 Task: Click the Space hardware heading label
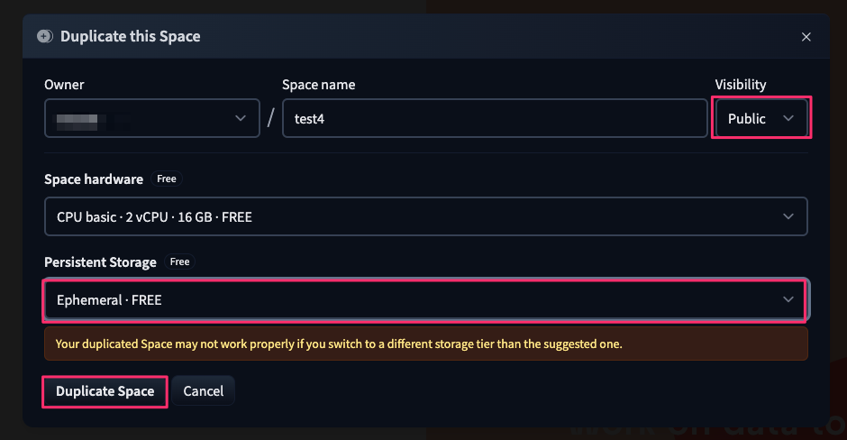coord(94,179)
